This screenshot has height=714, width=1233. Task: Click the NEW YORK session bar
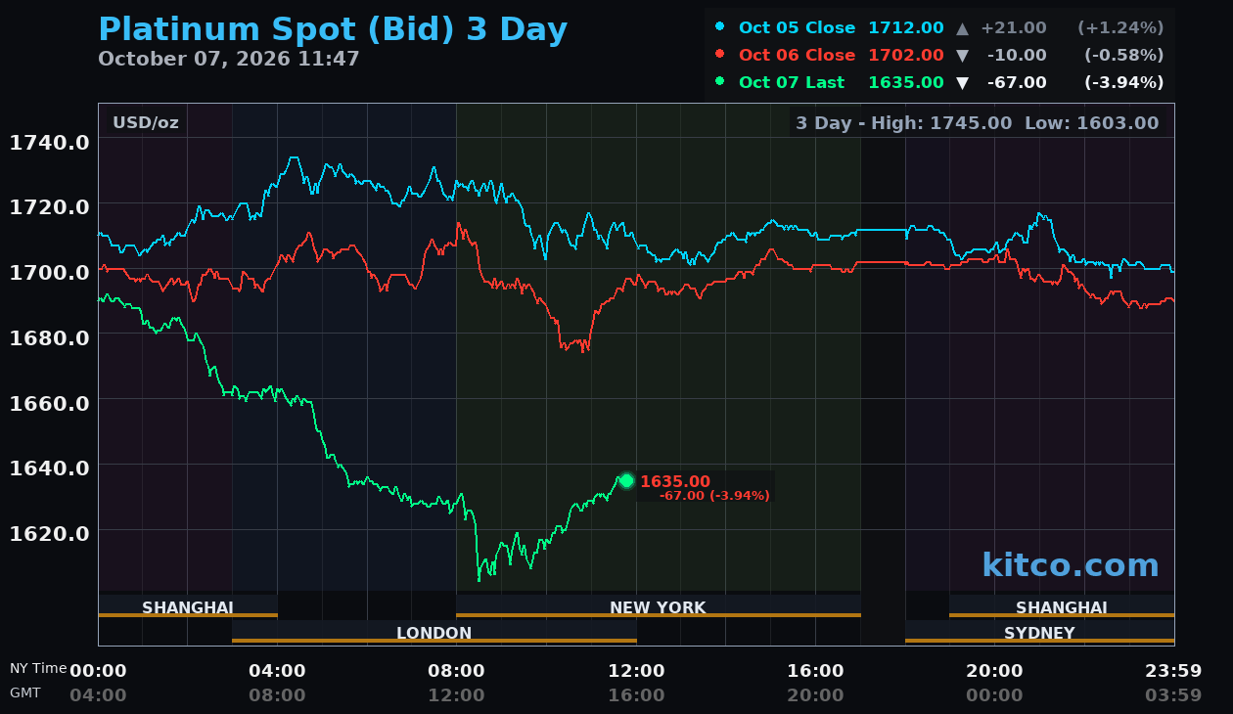[x=658, y=606]
